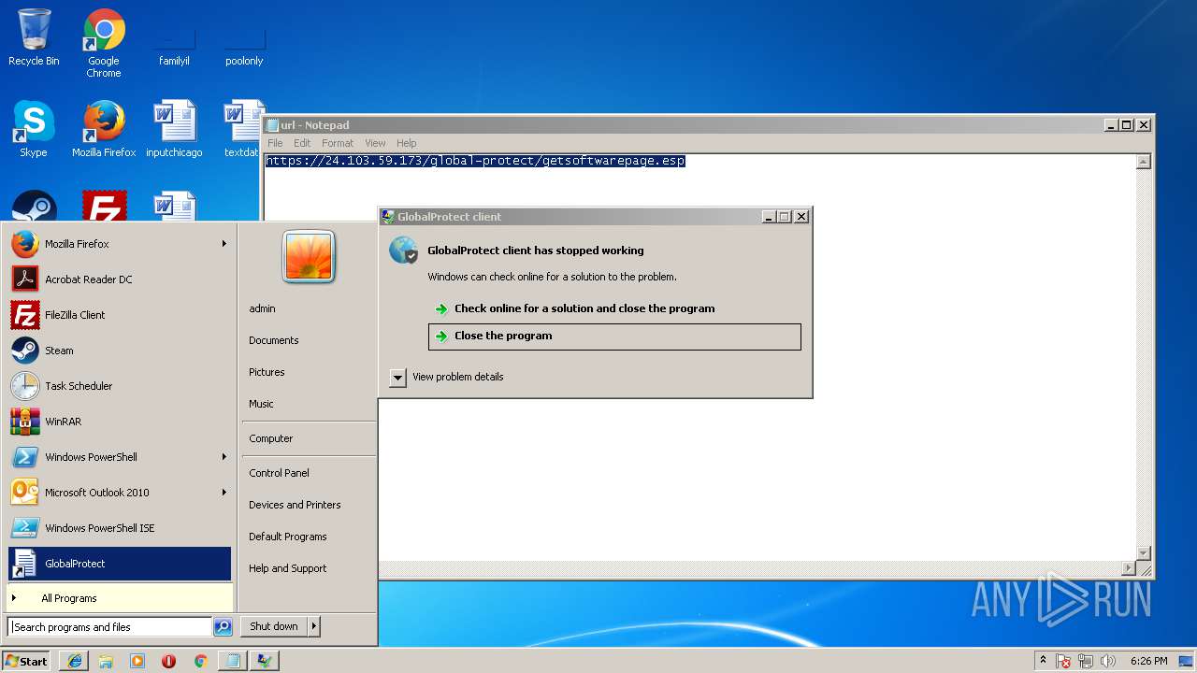
Task: Open the Notepad View menu
Action: [x=375, y=143]
